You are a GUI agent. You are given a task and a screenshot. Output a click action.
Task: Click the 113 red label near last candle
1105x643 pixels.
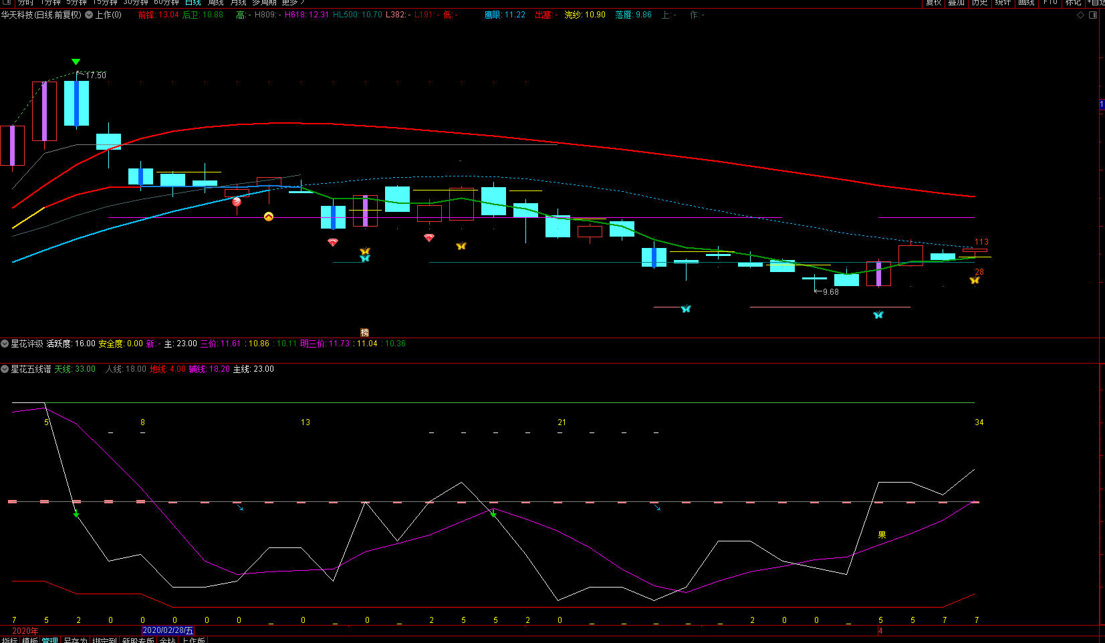[x=981, y=242]
